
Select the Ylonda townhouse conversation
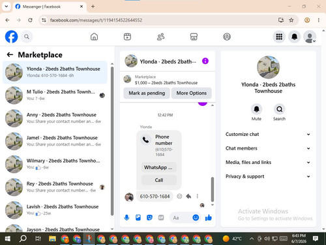55,73
